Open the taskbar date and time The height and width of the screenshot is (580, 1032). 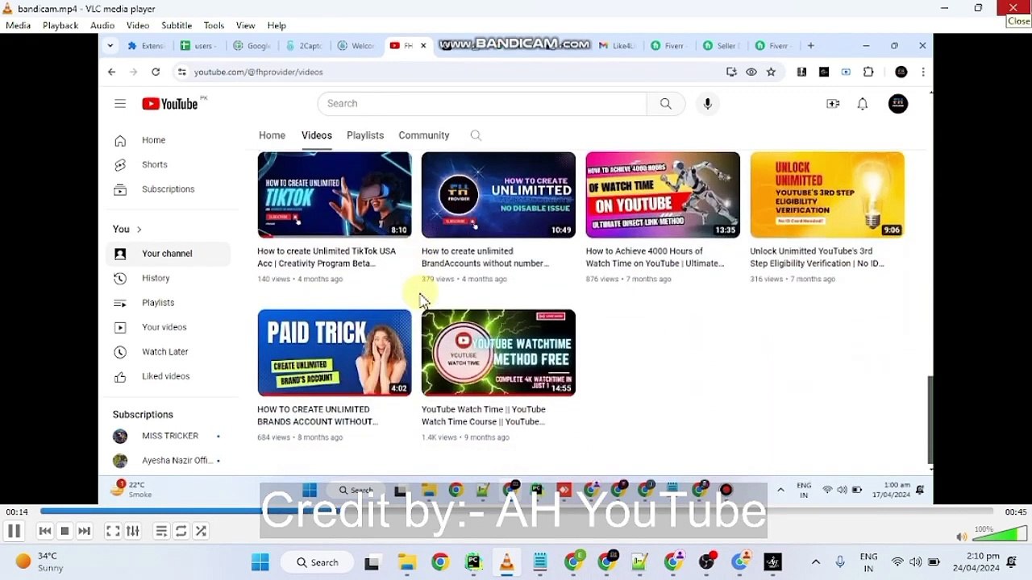coord(977,562)
